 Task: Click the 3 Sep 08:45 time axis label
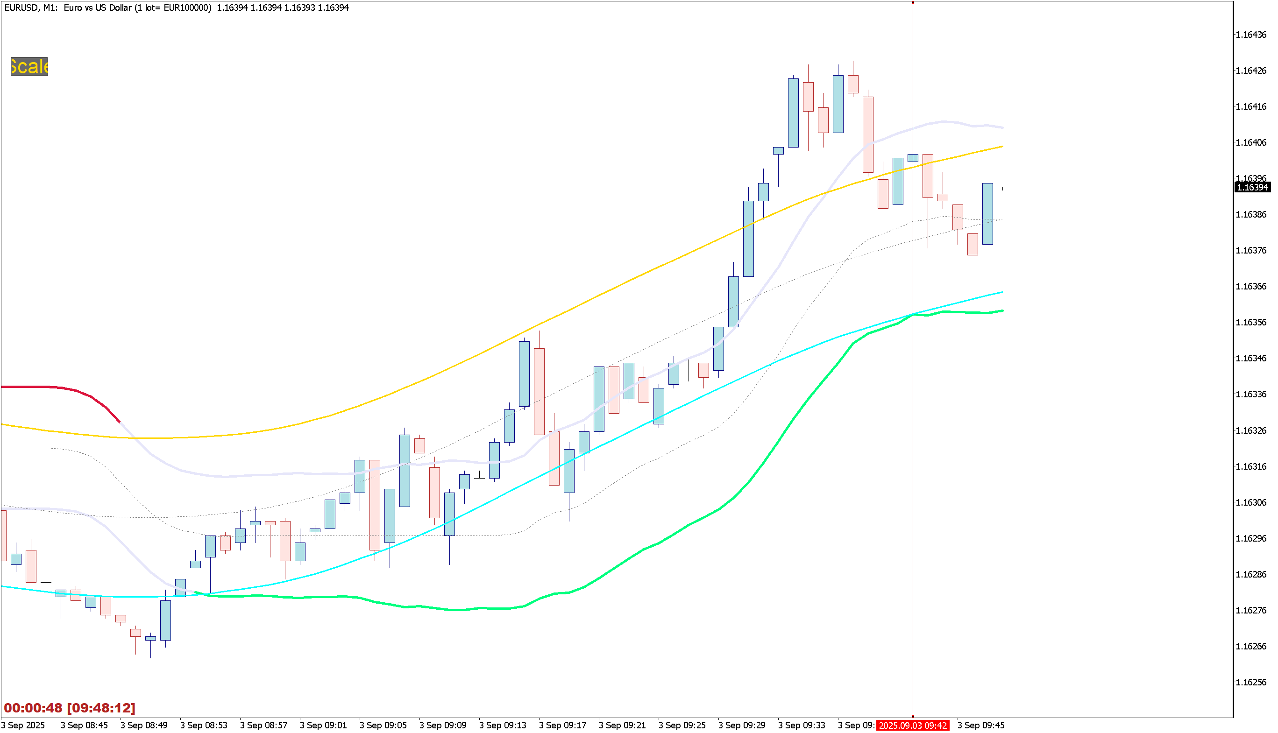pyautogui.click(x=84, y=726)
